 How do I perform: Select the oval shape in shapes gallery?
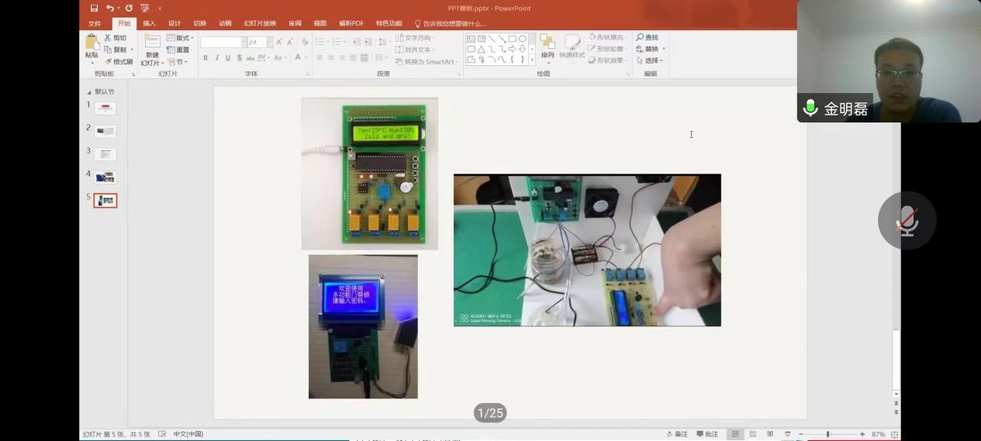pos(523,39)
